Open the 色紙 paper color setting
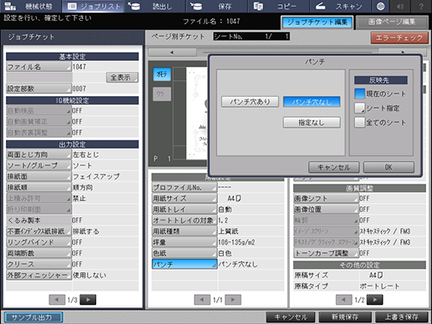 [184, 253]
